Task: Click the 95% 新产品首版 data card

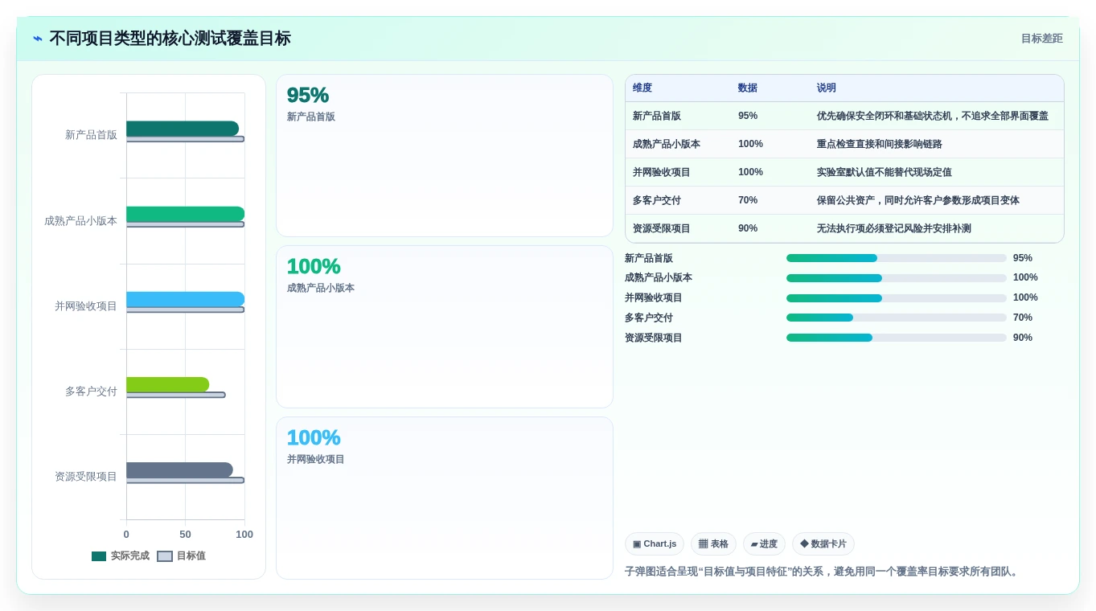Action: coord(445,156)
